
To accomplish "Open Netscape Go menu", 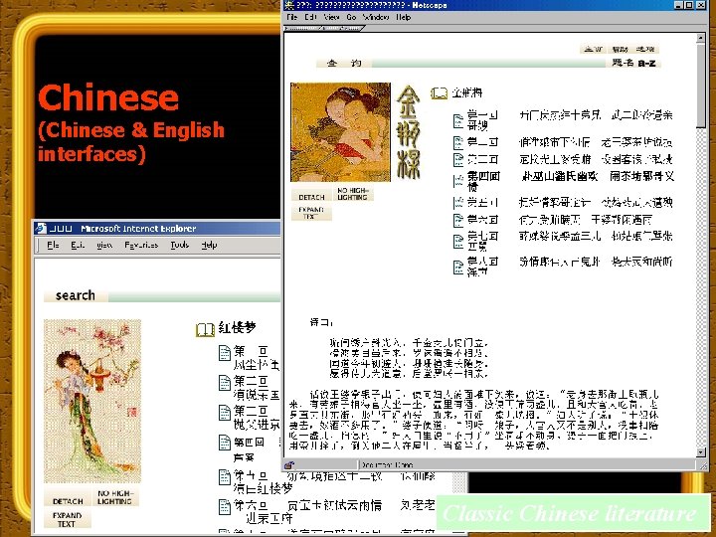I will coord(351,17).
